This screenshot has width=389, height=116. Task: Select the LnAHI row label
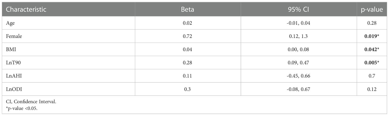(x=13, y=76)
